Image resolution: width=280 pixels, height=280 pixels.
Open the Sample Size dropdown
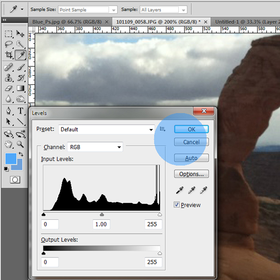[x=113, y=9]
